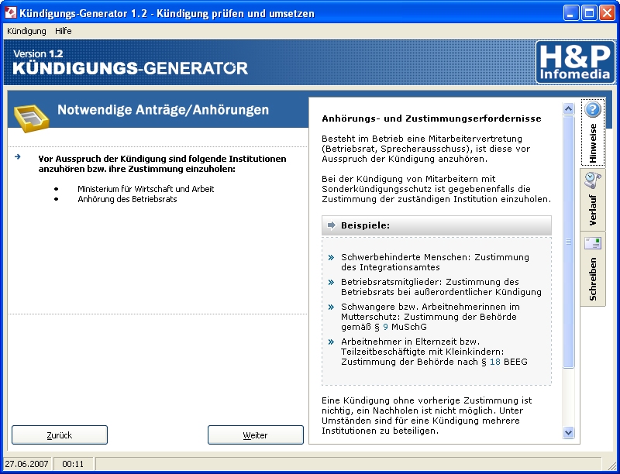Click the chevron beside 'Schwangere bzw. Arbeitnehmerinnen'

(332, 307)
